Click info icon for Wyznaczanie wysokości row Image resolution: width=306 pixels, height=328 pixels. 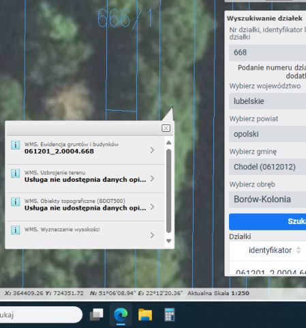16,230
